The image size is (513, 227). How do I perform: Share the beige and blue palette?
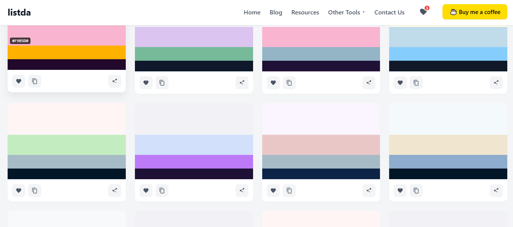click(x=496, y=191)
